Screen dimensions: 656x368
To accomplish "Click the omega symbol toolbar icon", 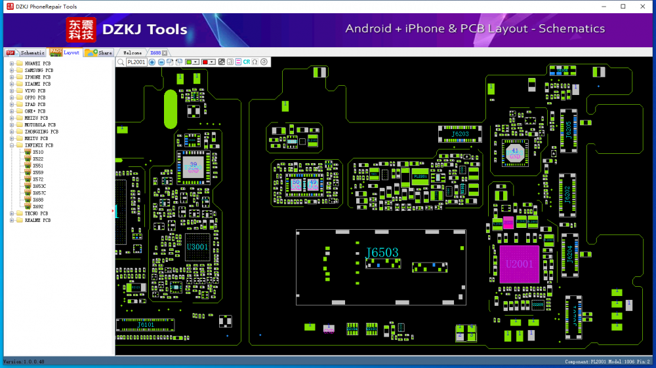I will pyautogui.click(x=255, y=62).
